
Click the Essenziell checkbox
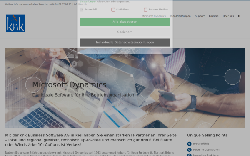tap(82, 10)
